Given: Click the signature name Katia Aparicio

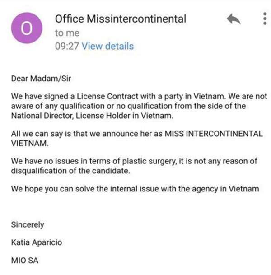Looking at the screenshot, I should (x=37, y=242).
